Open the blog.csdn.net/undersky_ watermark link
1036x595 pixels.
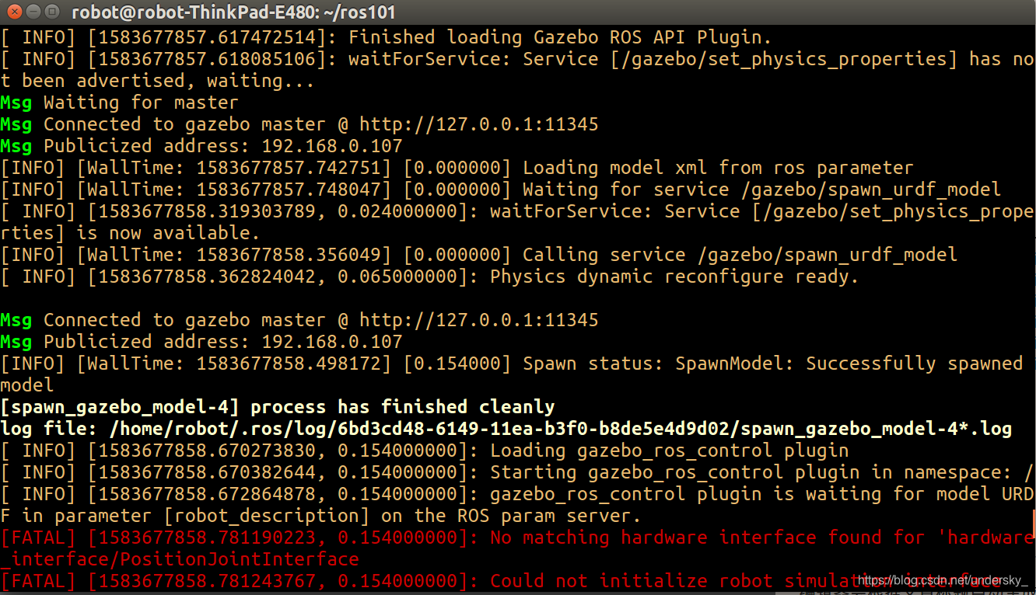[943, 580]
